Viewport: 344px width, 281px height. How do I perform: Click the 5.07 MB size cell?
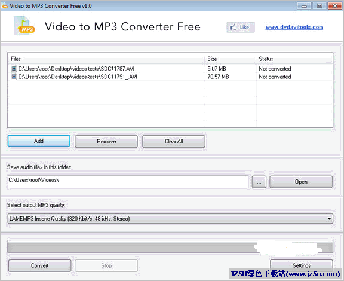coord(217,69)
